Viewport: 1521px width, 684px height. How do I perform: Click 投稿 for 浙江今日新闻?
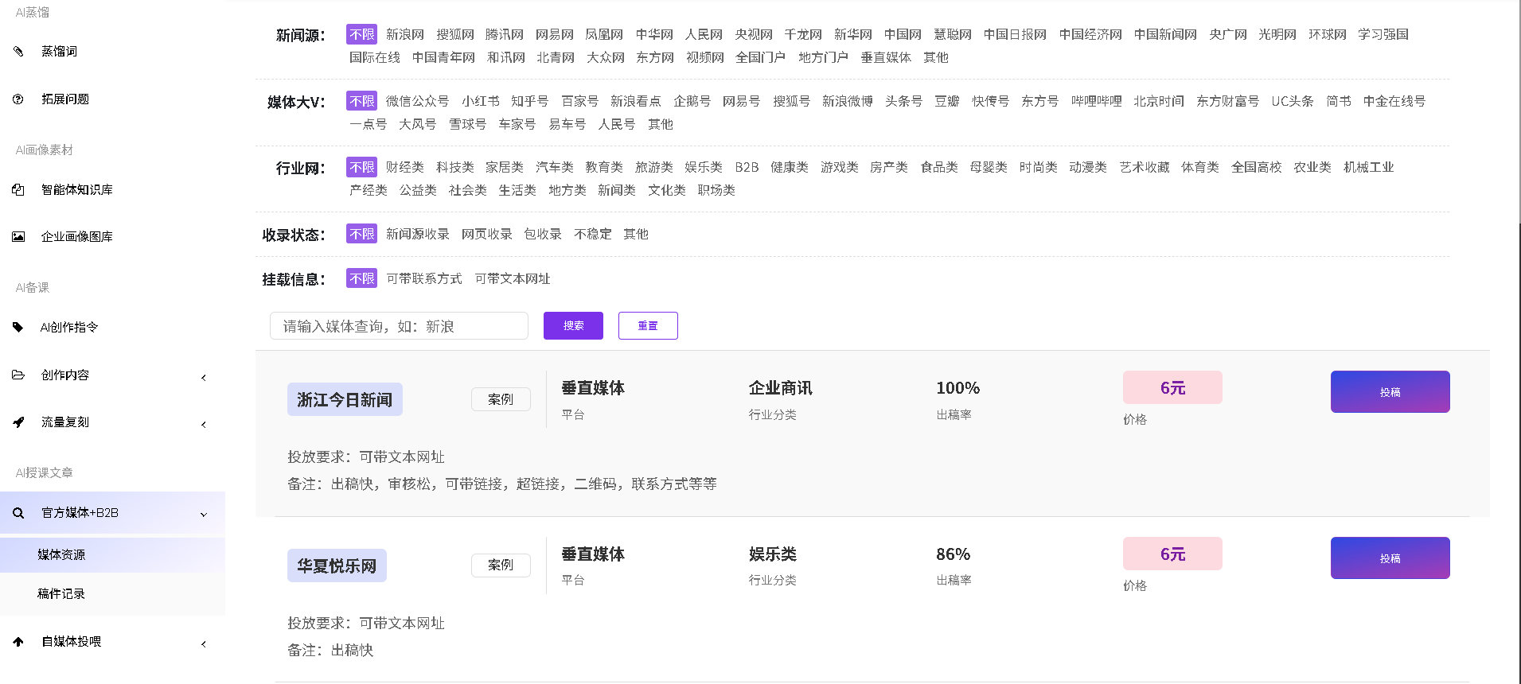click(x=1390, y=391)
